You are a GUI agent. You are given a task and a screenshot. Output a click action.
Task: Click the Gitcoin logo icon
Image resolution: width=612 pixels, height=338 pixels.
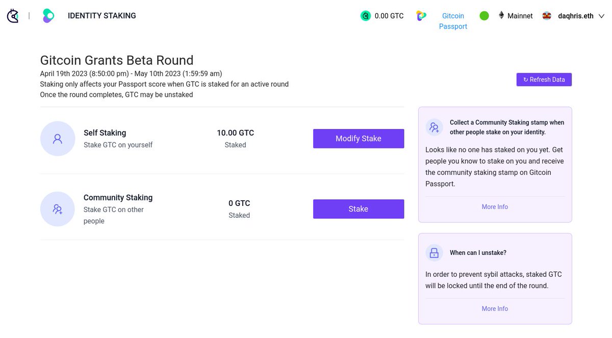(x=13, y=16)
